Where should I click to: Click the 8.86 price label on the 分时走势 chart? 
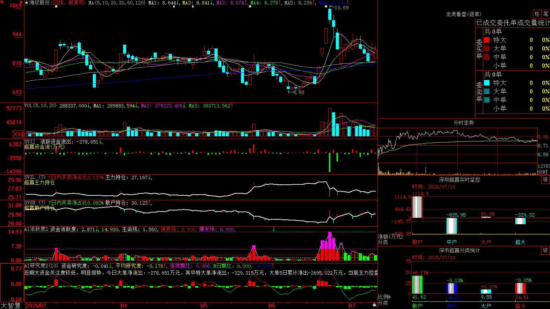pyautogui.click(x=543, y=137)
